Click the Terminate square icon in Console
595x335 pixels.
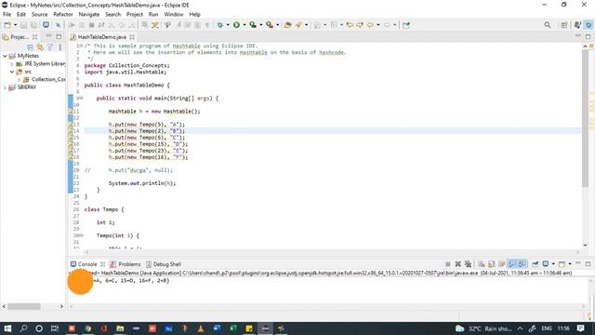(x=448, y=264)
